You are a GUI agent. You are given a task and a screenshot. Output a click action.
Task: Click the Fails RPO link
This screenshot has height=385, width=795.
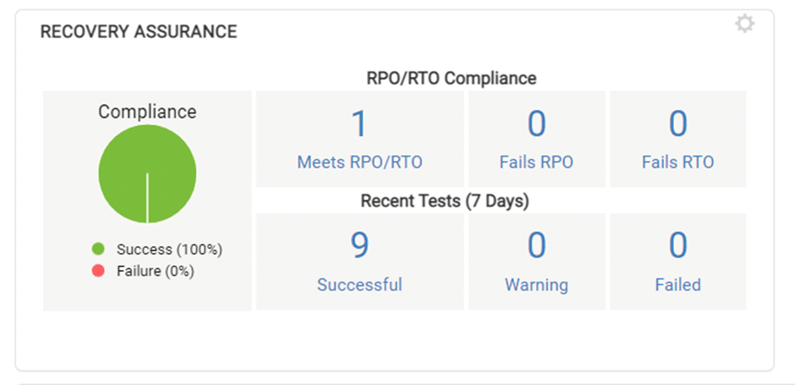[x=536, y=162]
